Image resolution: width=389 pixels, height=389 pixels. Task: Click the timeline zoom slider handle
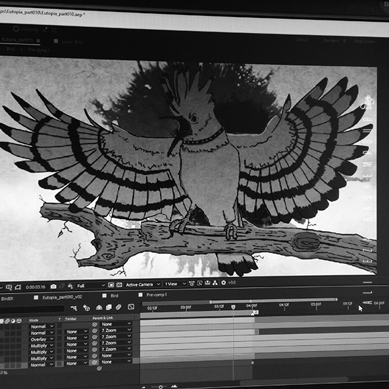pyautogui.click(x=161, y=387)
